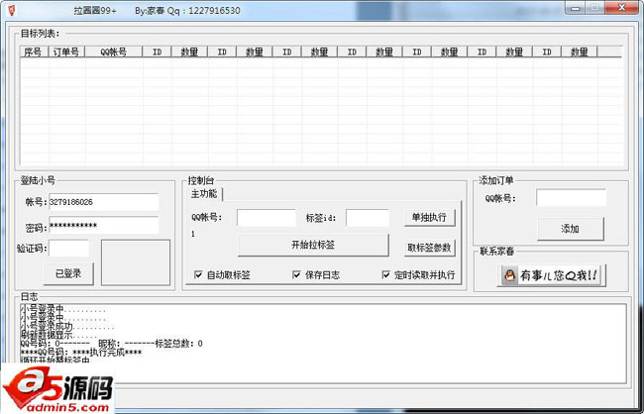Focus the 添加订单 QQ帐号 field
Screen dimensions: 644x414
click(572, 198)
